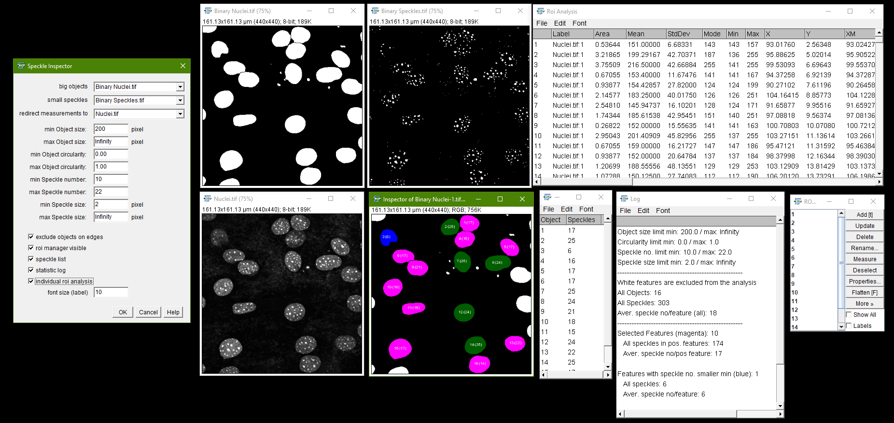Image resolution: width=894 pixels, height=423 pixels.
Task: Toggle statistic log checkbox
Action: [31, 270]
